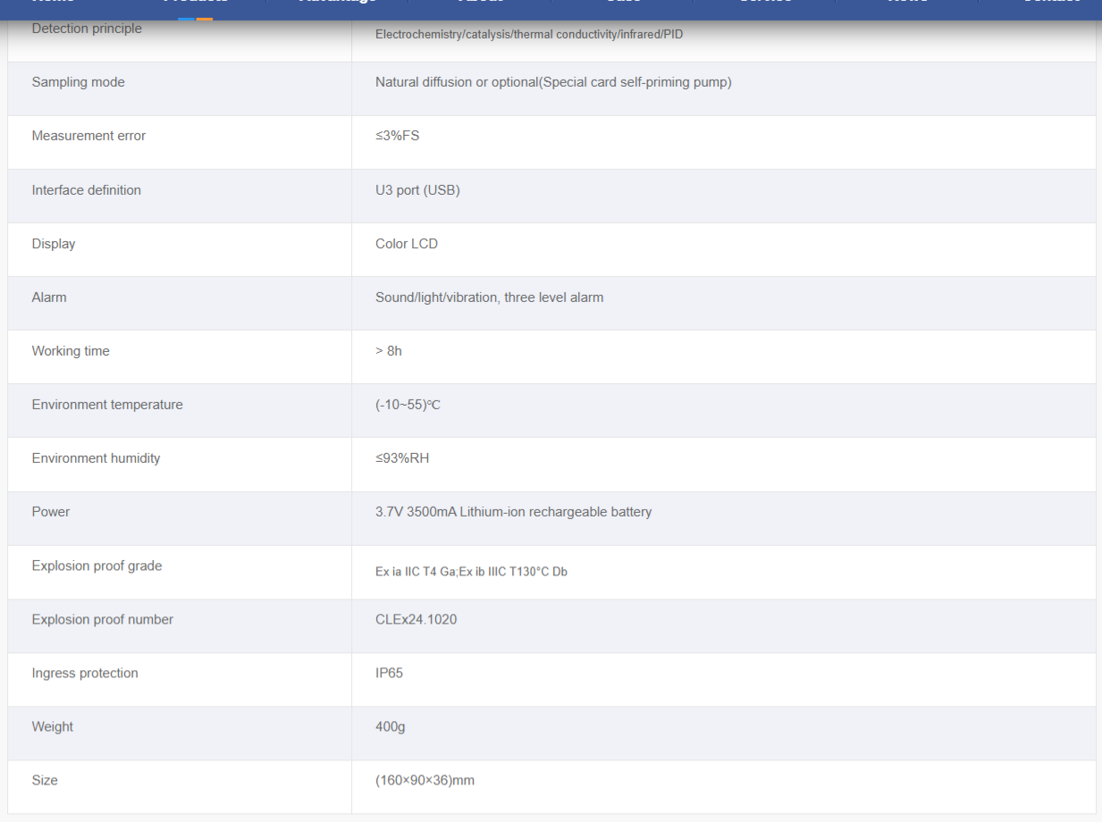This screenshot has height=822, width=1102.
Task: Select the ≤3%FS measurement error value
Action: (397, 136)
